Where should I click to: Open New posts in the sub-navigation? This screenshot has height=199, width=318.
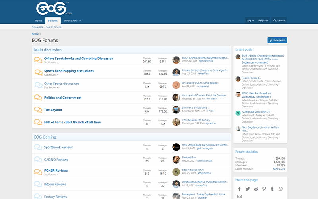[x=37, y=27]
